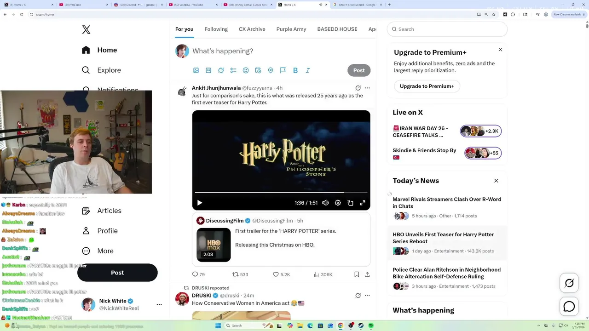The width and height of the screenshot is (589, 331).
Task: Toggle italic text formatting in composer
Action: pos(308,70)
